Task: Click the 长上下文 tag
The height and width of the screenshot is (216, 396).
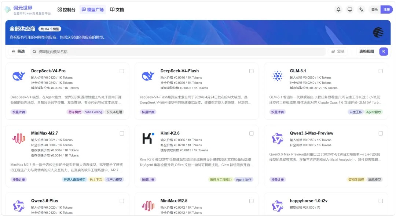Action: point(96,180)
